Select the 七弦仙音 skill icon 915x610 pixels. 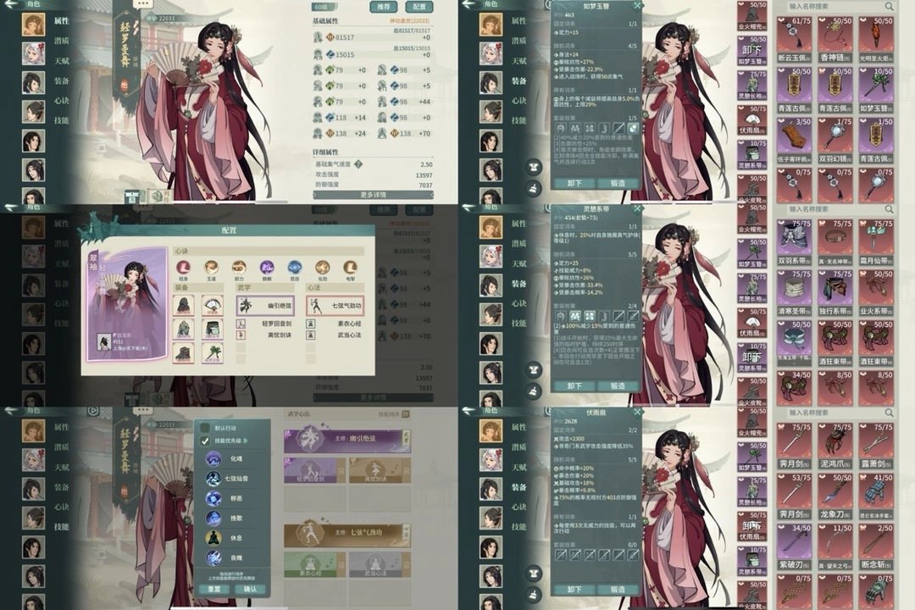[213, 478]
